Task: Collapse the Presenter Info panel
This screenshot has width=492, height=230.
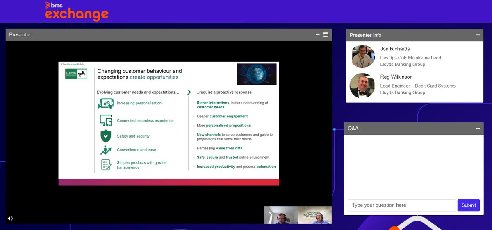Action: pos(478,35)
